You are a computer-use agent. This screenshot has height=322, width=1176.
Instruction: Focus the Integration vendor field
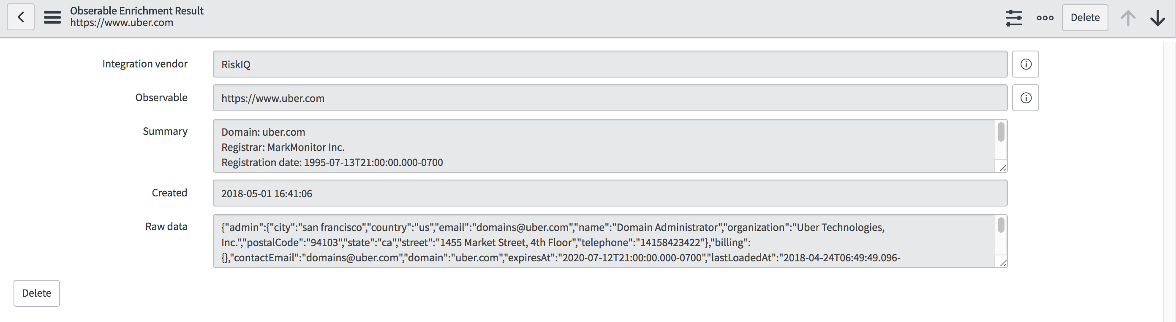click(610, 64)
